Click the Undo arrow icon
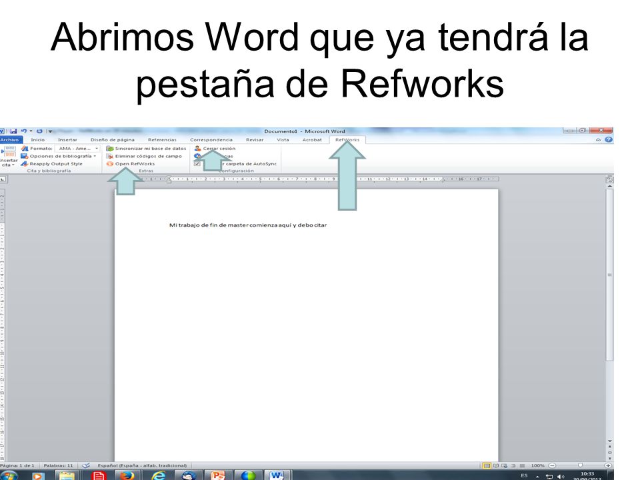 point(24,131)
